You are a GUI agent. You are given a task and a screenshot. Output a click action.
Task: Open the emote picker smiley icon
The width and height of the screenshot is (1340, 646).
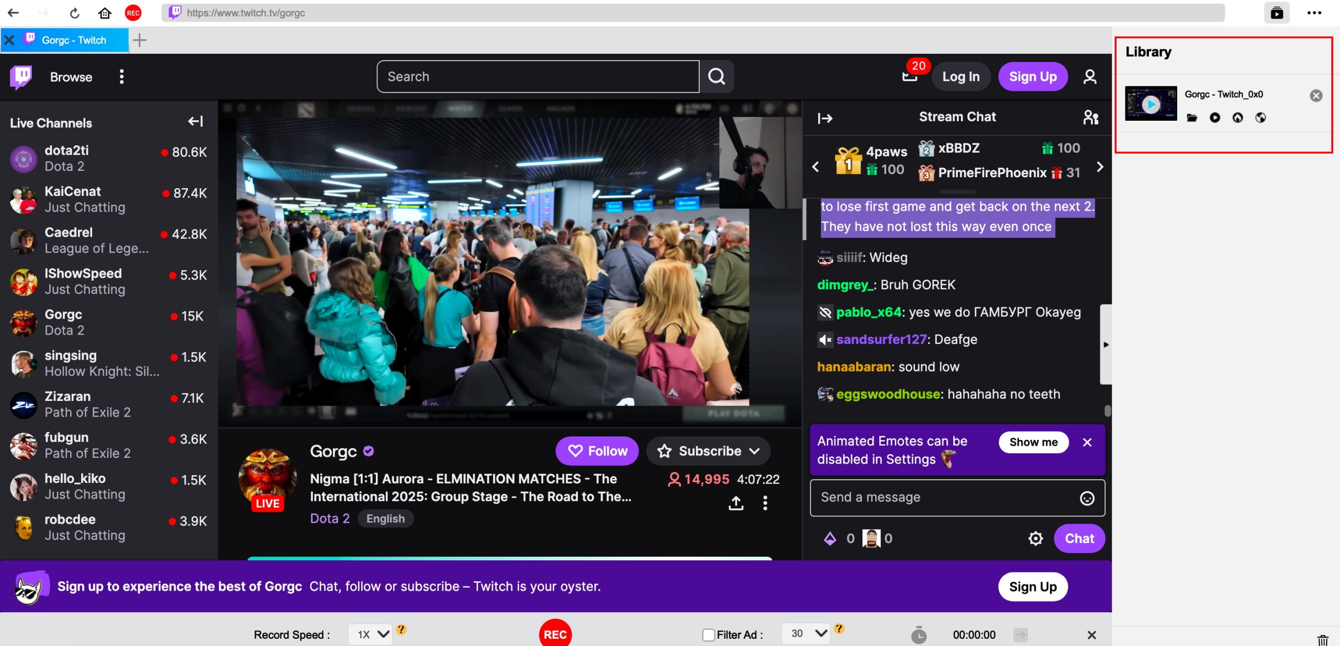click(x=1087, y=498)
